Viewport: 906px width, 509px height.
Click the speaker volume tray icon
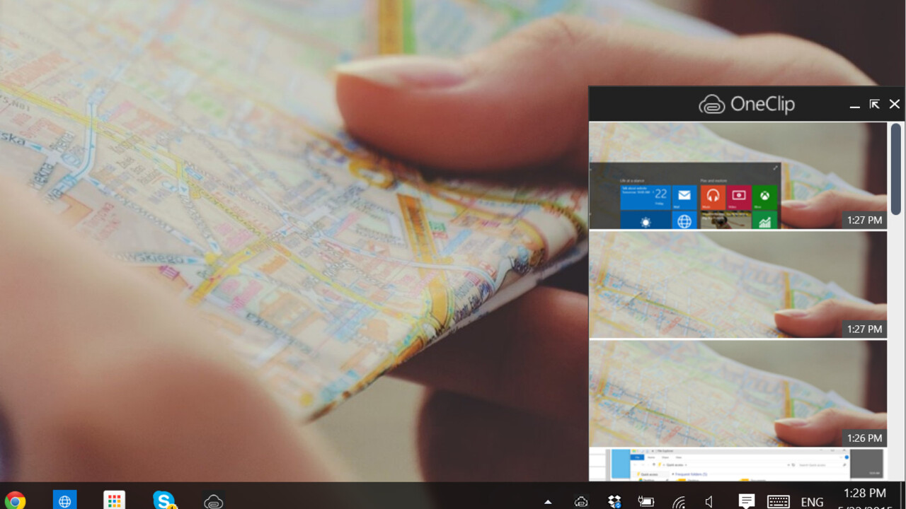click(x=710, y=502)
